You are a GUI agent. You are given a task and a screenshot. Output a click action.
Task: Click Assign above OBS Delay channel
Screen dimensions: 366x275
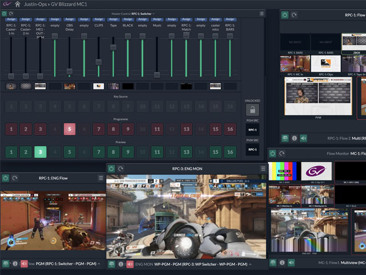(70, 19)
